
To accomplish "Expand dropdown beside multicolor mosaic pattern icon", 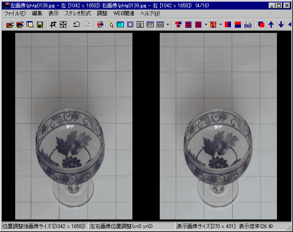I will click(x=221, y=25).
